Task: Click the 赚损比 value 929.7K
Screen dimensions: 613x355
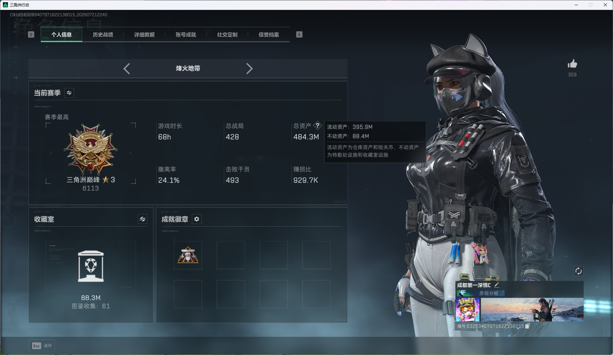Action: tap(306, 180)
